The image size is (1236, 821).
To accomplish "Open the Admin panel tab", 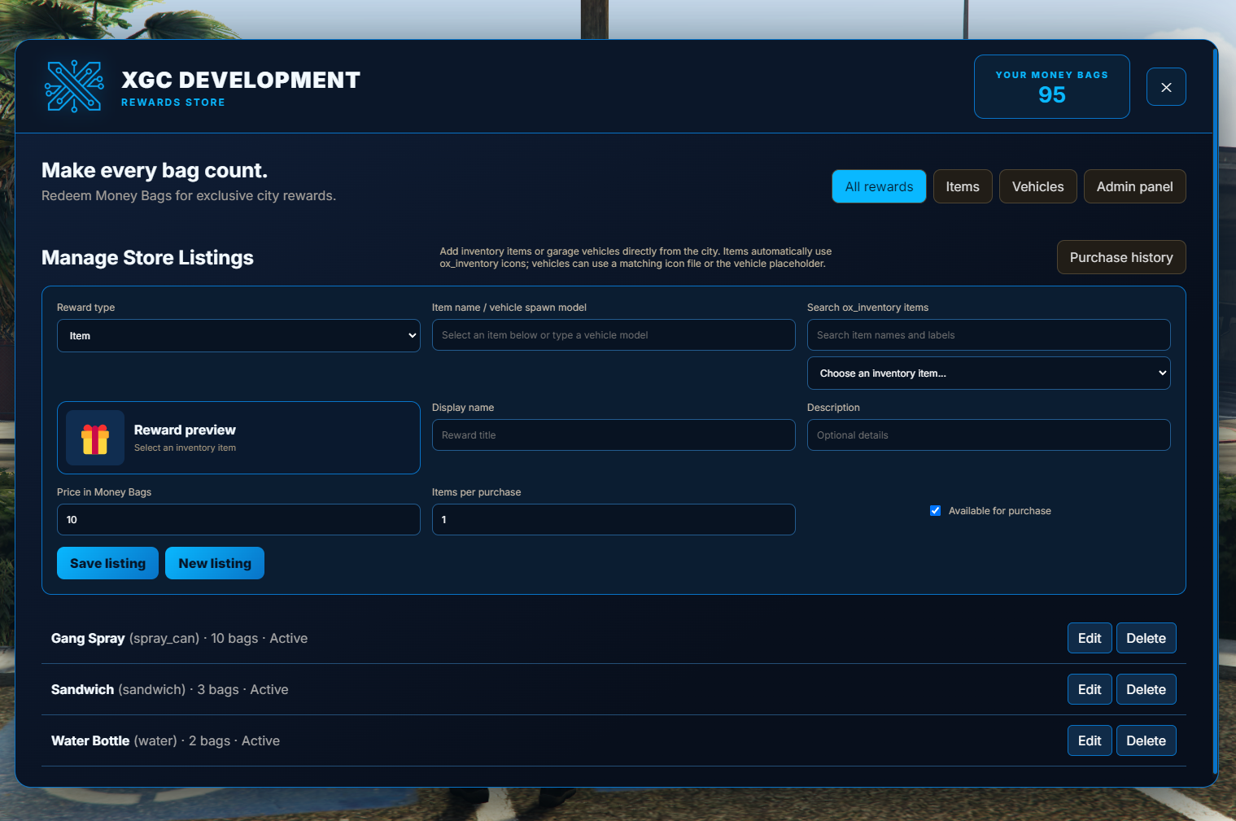I will (1134, 186).
